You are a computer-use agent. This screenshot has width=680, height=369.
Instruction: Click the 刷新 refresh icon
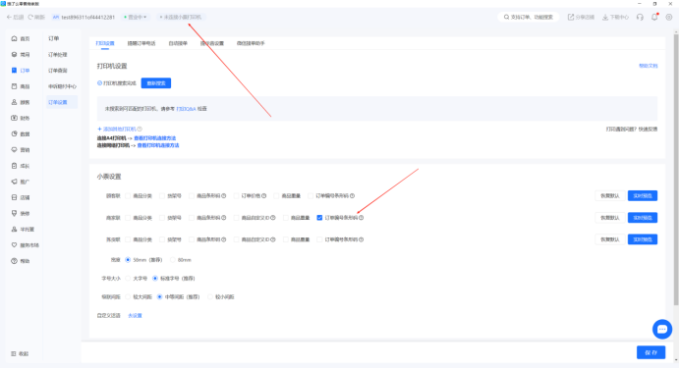(x=30, y=18)
